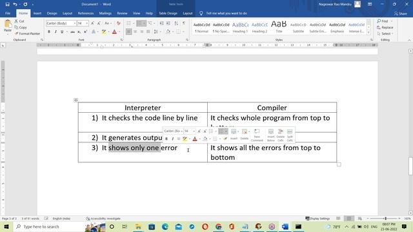This screenshot has height=232, width=413.
Task: Align text left in the ribbon
Action: (128, 32)
